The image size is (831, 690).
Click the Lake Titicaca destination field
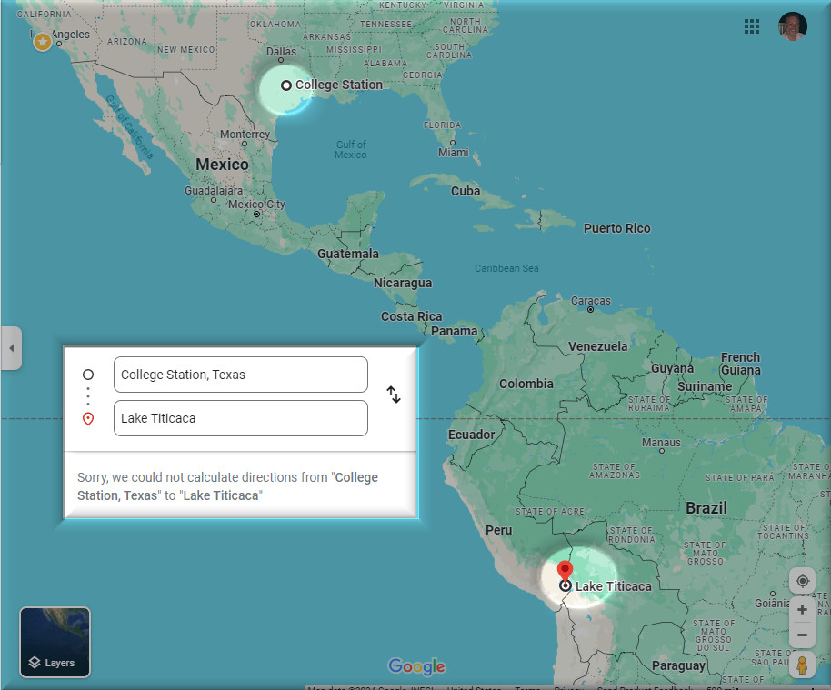click(x=240, y=418)
